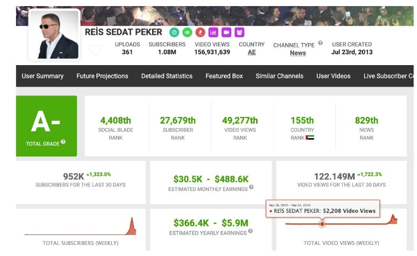
Task: Click the green eye icon beside channel name
Action: [x=187, y=33]
